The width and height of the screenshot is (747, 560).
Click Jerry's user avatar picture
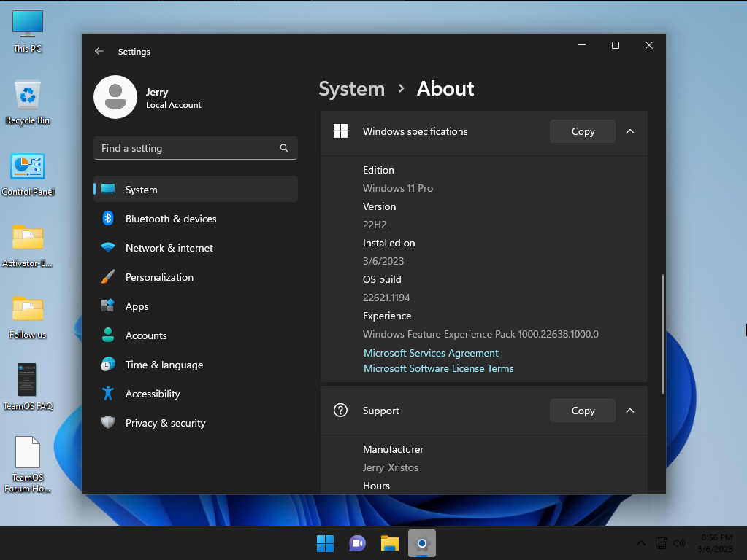[x=115, y=97]
